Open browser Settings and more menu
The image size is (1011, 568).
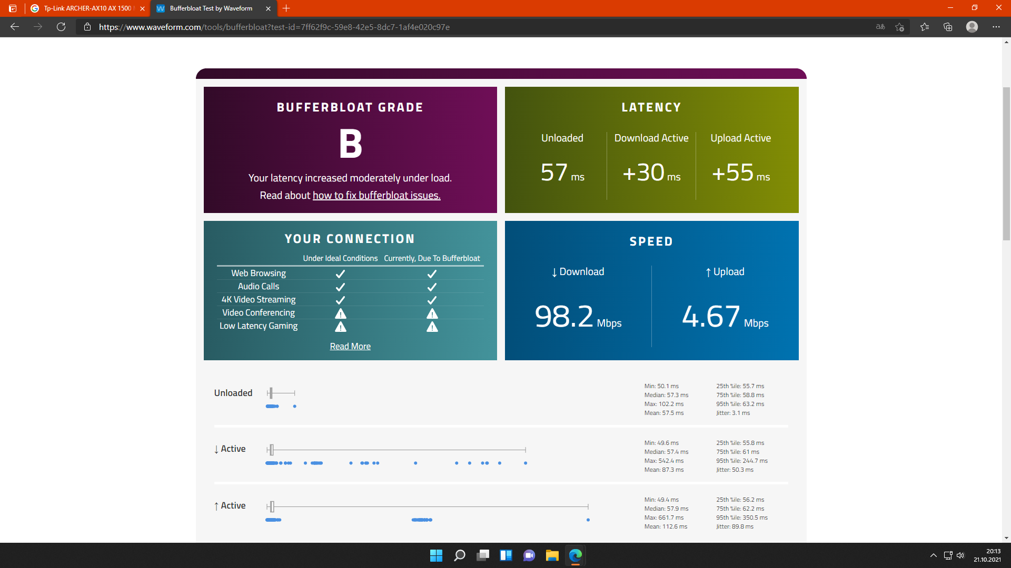[996, 27]
